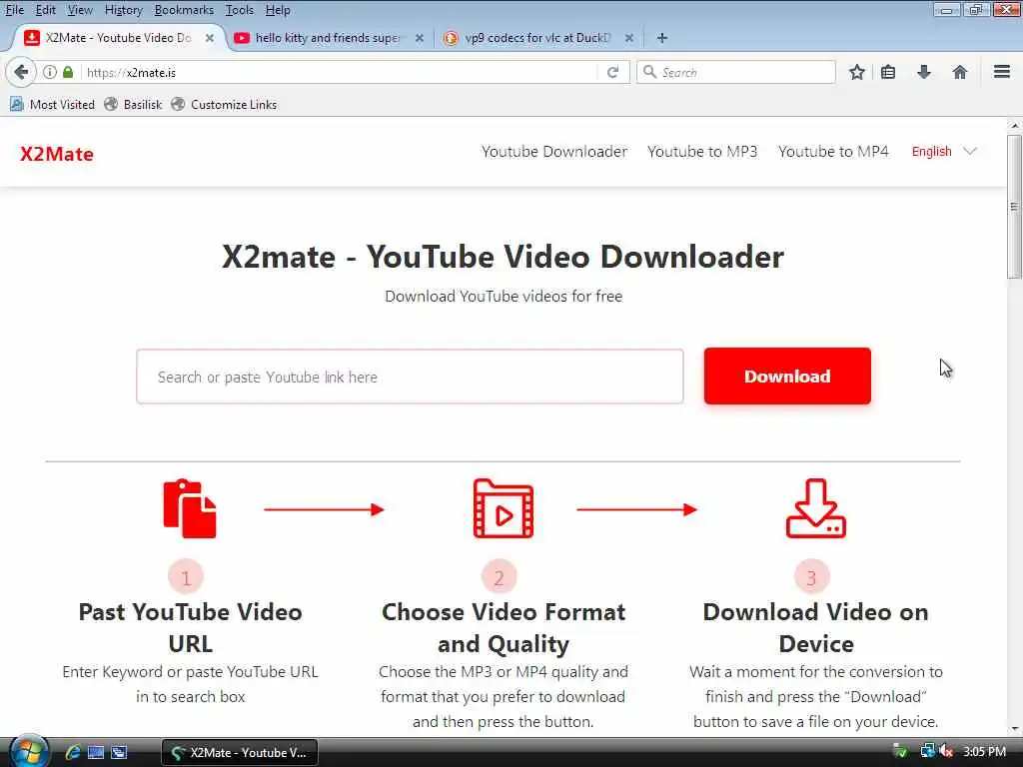Click the Show Desktop quick launch icon
This screenshot has height=767, width=1023.
[96, 753]
